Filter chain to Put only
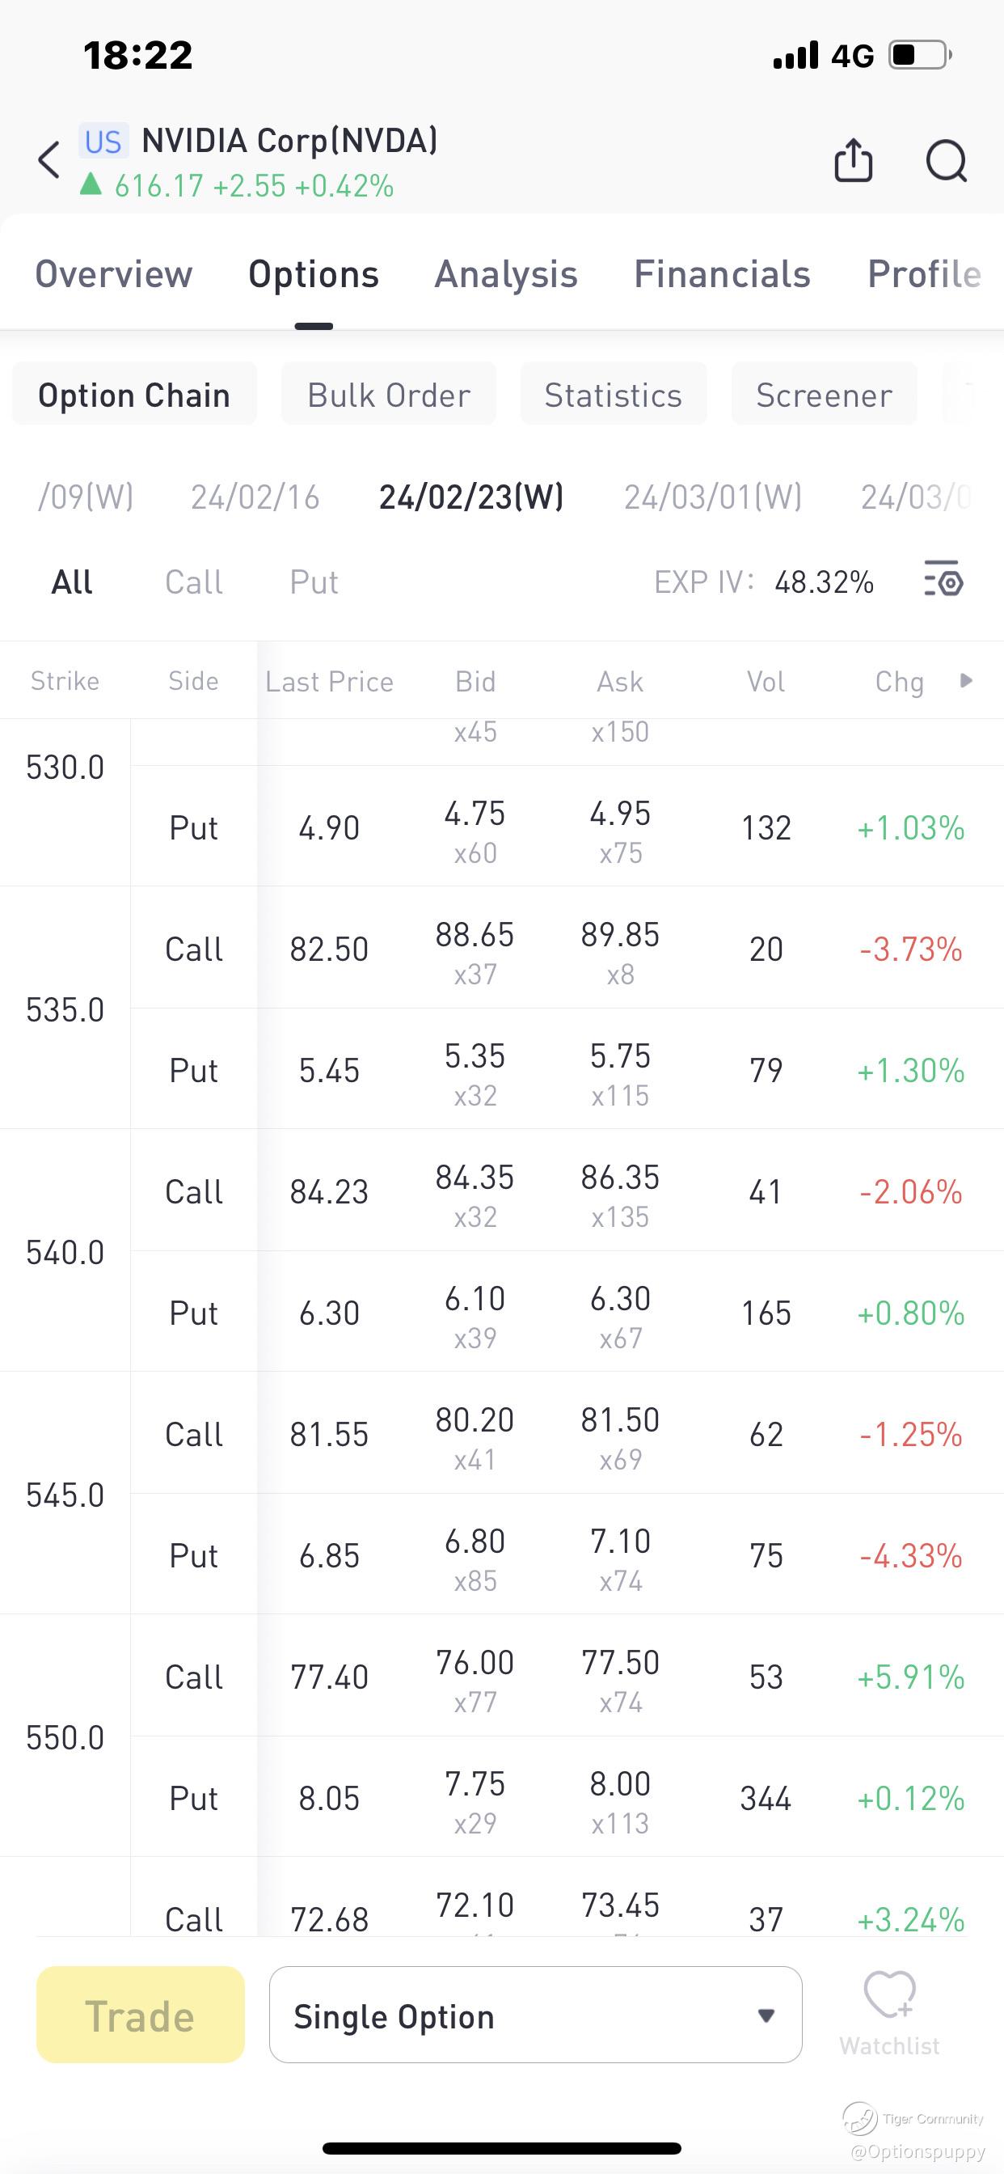The height and width of the screenshot is (2174, 1004). 314,582
